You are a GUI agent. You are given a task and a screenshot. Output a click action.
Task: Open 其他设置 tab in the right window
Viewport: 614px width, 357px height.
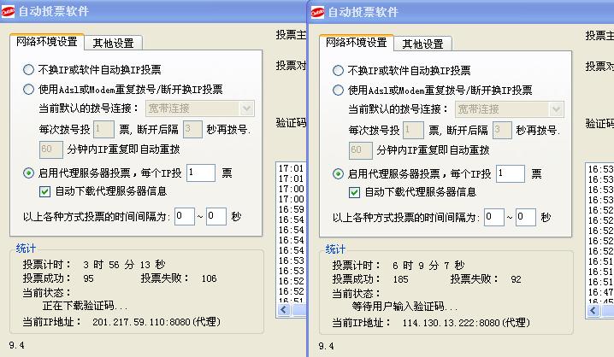422,44
